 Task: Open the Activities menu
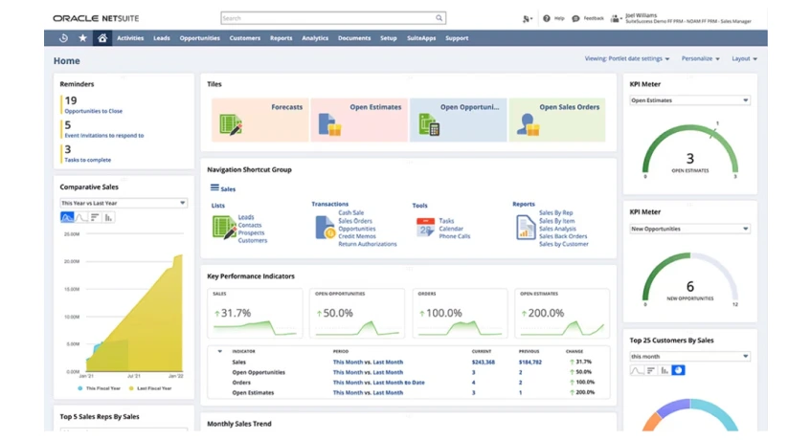130,38
